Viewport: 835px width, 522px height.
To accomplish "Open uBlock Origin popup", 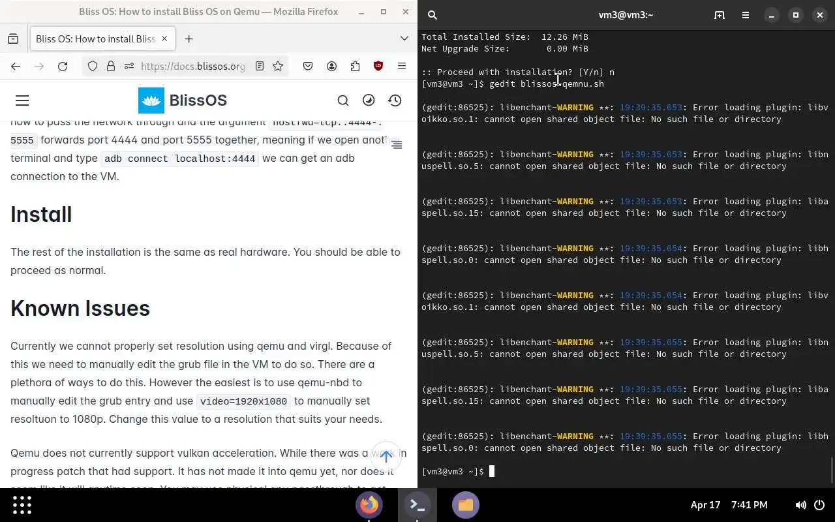I will pos(378,66).
